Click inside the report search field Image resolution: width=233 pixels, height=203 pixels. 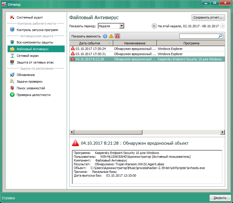click(199, 36)
